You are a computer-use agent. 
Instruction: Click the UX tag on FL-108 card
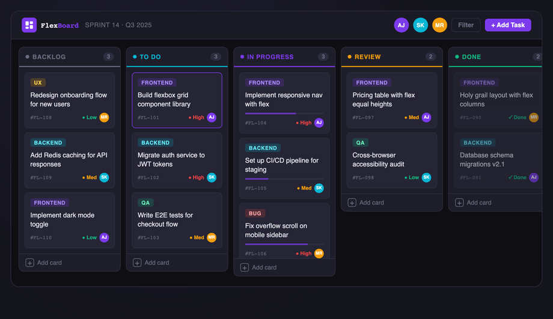(38, 82)
